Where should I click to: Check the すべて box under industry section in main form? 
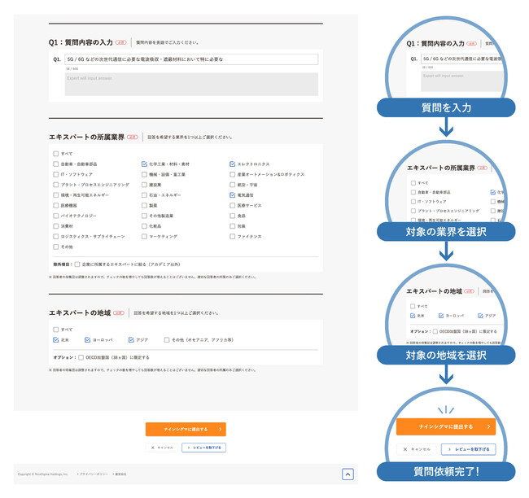(56, 153)
